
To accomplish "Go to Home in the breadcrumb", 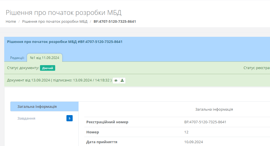I will [x=11, y=22].
